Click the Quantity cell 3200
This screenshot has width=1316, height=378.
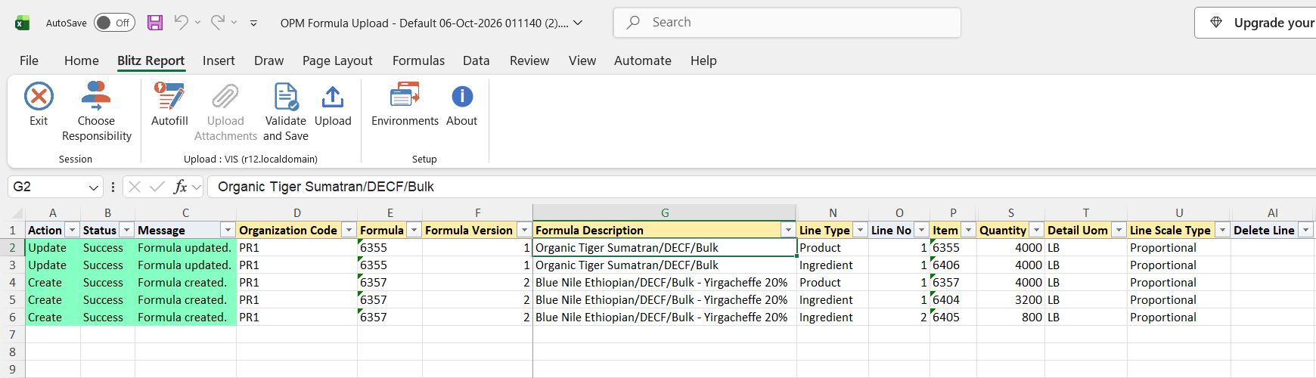tap(1010, 300)
